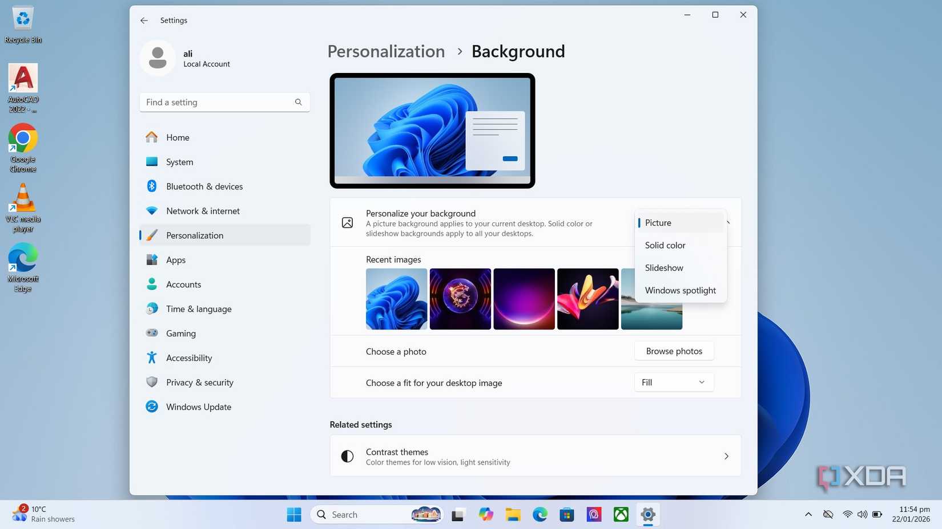Select Solid color background option

click(665, 245)
